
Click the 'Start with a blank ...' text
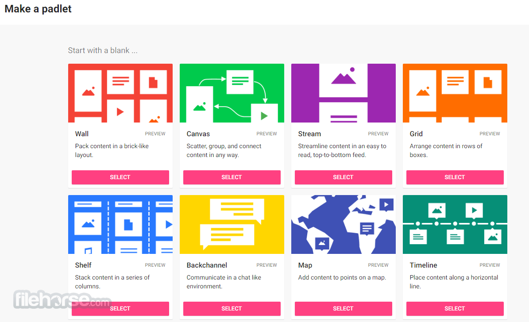[x=103, y=50]
